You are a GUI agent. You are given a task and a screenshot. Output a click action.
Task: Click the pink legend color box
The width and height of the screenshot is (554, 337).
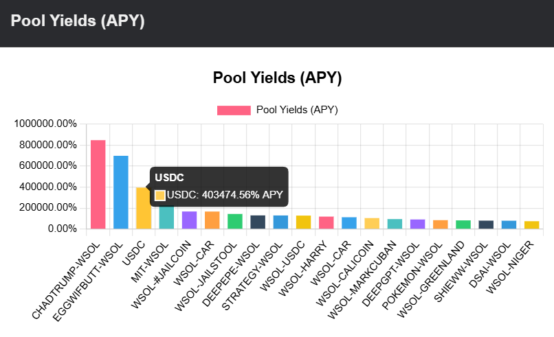[x=234, y=110]
